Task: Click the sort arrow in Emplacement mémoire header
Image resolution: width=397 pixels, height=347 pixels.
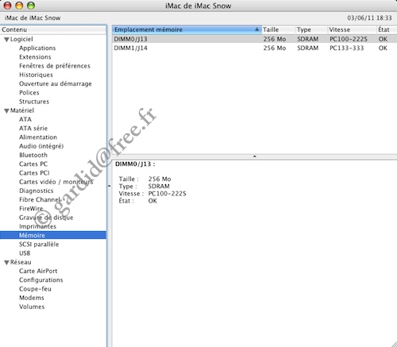Action: point(256,29)
